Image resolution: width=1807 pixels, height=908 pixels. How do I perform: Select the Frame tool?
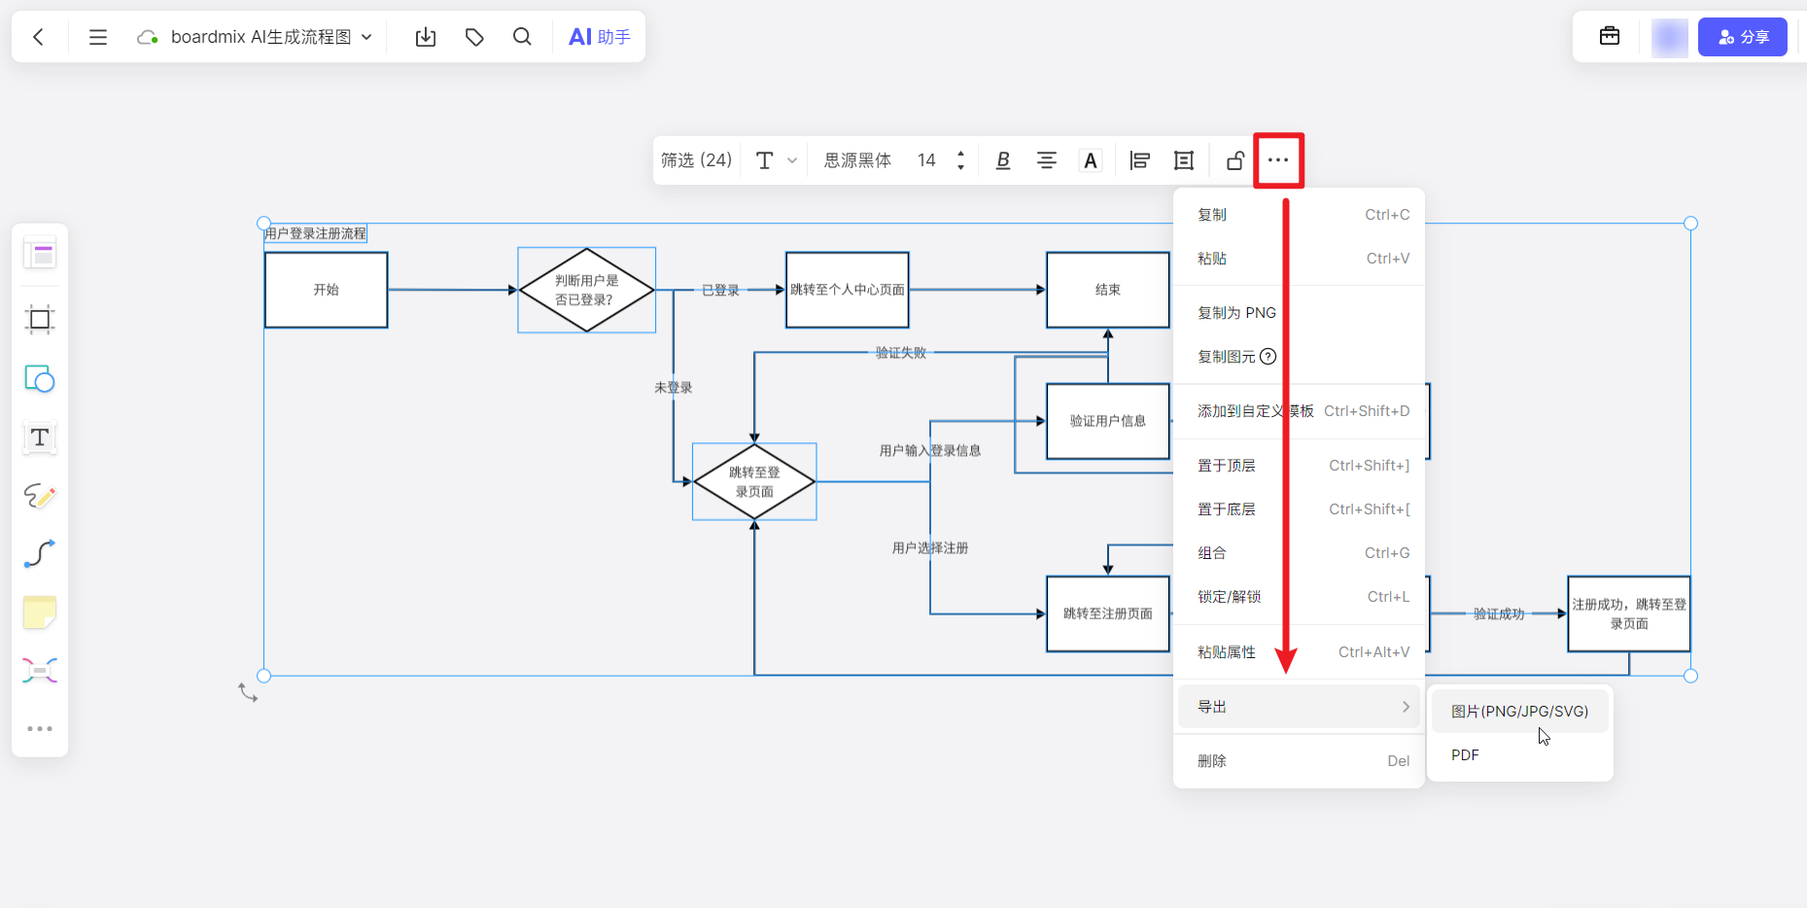click(x=40, y=319)
